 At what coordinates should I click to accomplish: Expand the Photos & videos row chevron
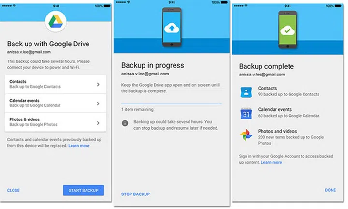click(98, 122)
